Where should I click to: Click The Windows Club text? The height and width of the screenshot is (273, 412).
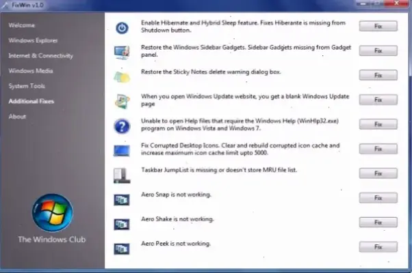coord(52,239)
